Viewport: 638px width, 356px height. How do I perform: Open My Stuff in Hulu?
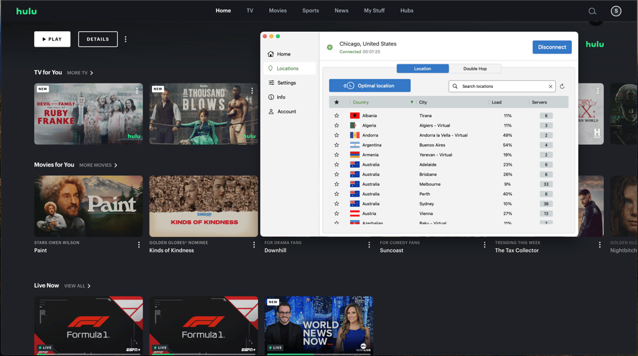(374, 11)
